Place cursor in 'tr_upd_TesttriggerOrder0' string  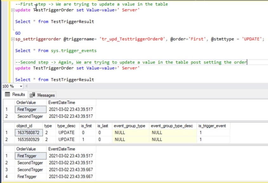pyautogui.click(x=133, y=39)
